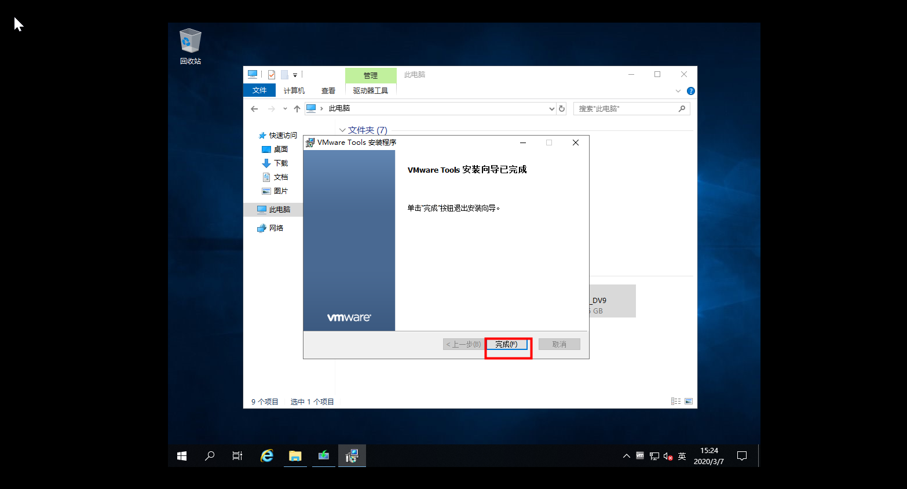Click the taskbar search magnifier
This screenshot has height=489, width=907.
coord(210,456)
